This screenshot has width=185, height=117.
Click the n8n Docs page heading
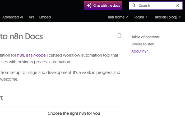click(x=21, y=36)
